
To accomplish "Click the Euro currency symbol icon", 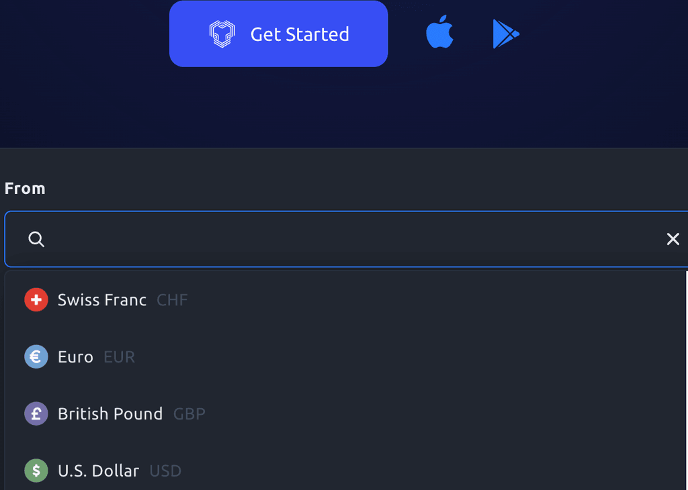I will pyautogui.click(x=36, y=356).
